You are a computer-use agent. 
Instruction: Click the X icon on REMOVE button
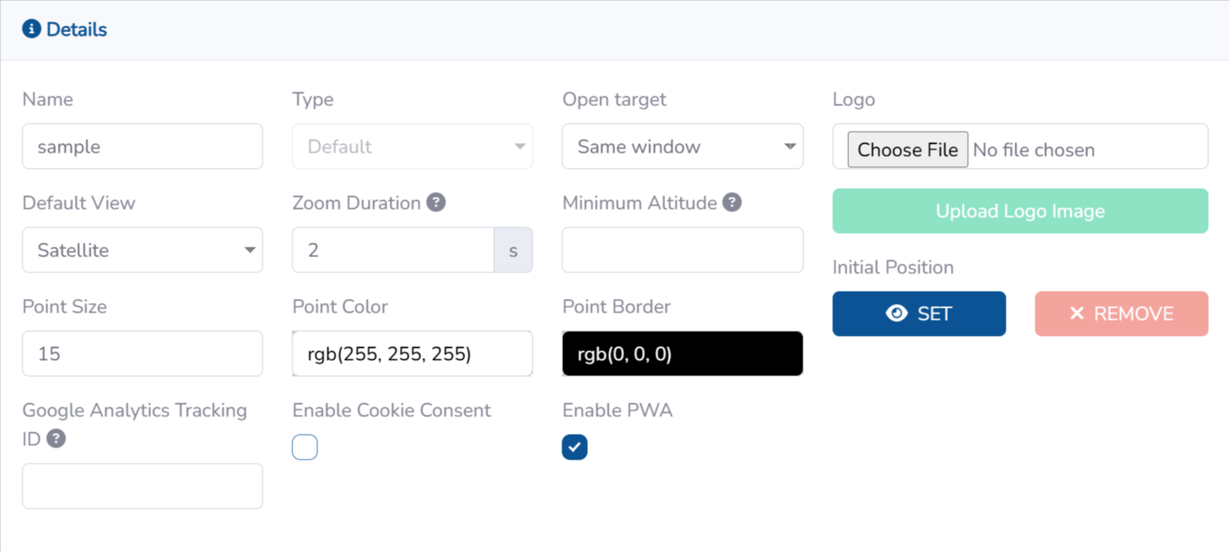point(1076,313)
